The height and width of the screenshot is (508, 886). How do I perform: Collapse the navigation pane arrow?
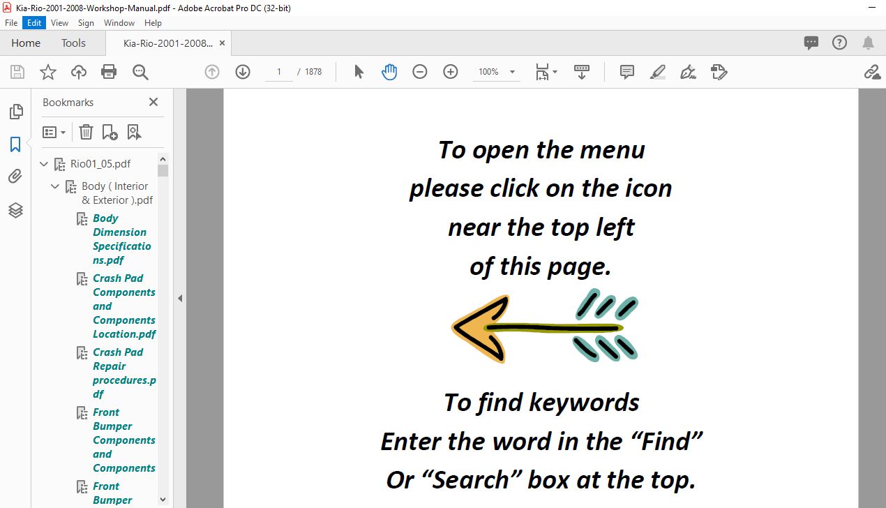click(x=179, y=298)
